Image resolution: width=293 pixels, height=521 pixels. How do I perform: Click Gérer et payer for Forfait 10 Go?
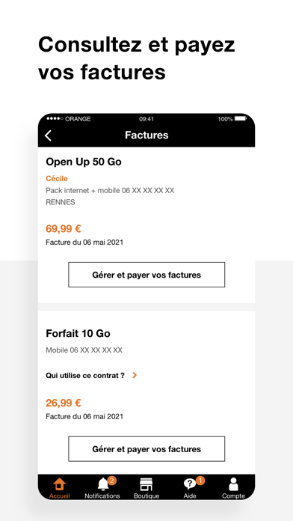(146, 449)
